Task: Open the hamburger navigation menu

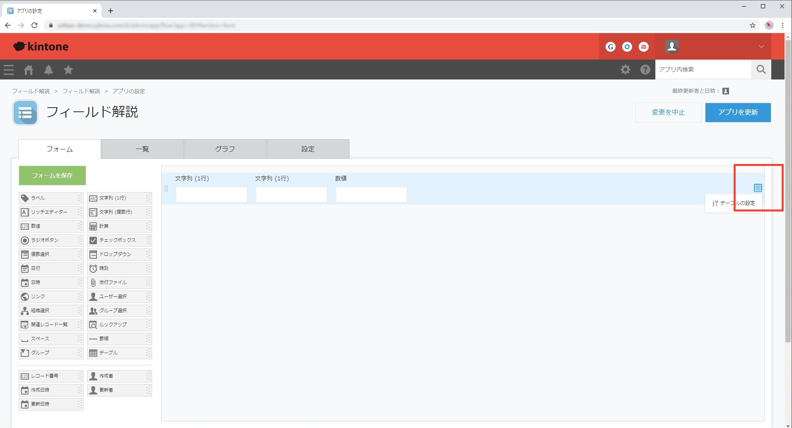Action: click(x=9, y=70)
